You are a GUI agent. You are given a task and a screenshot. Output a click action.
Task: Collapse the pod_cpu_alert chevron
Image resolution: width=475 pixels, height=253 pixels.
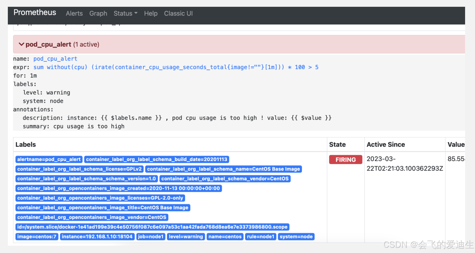point(21,44)
